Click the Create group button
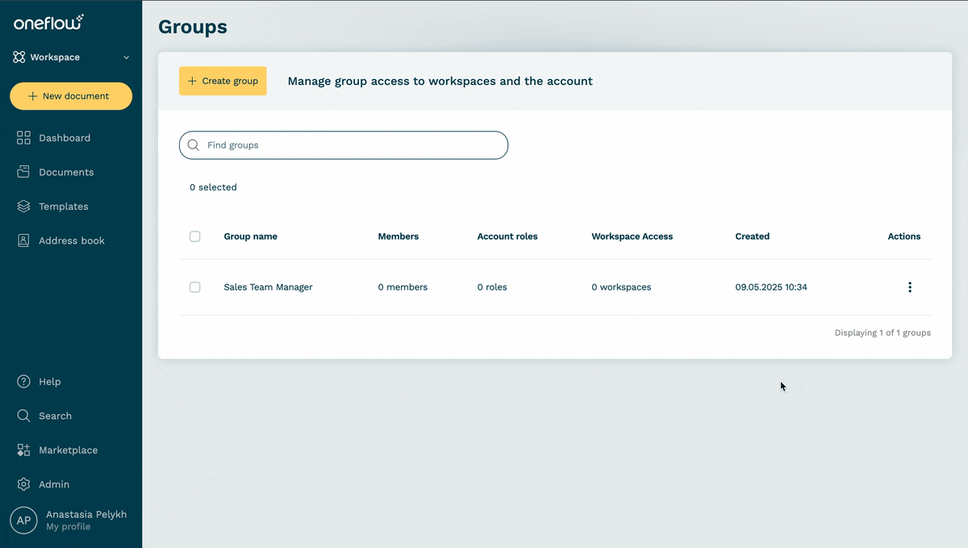This screenshot has height=548, width=968. (x=223, y=81)
